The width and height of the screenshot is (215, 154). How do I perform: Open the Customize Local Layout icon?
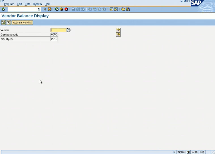(128, 9)
